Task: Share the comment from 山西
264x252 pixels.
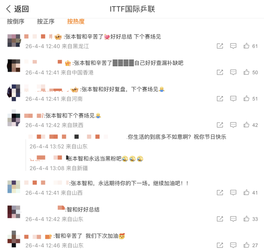Action: pyautogui.click(x=220, y=192)
